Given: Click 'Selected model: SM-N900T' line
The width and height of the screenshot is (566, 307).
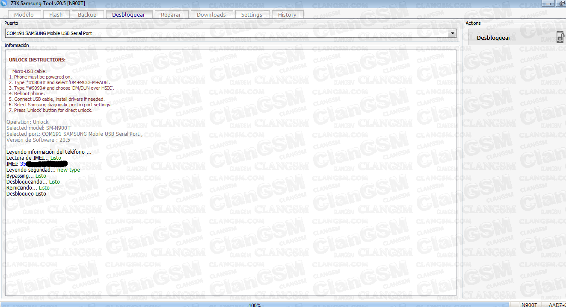Looking at the screenshot, I should point(39,128).
